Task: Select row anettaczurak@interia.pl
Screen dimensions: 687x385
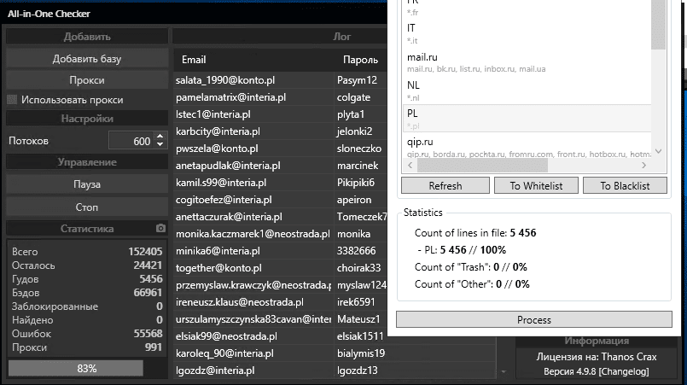Action: point(281,217)
